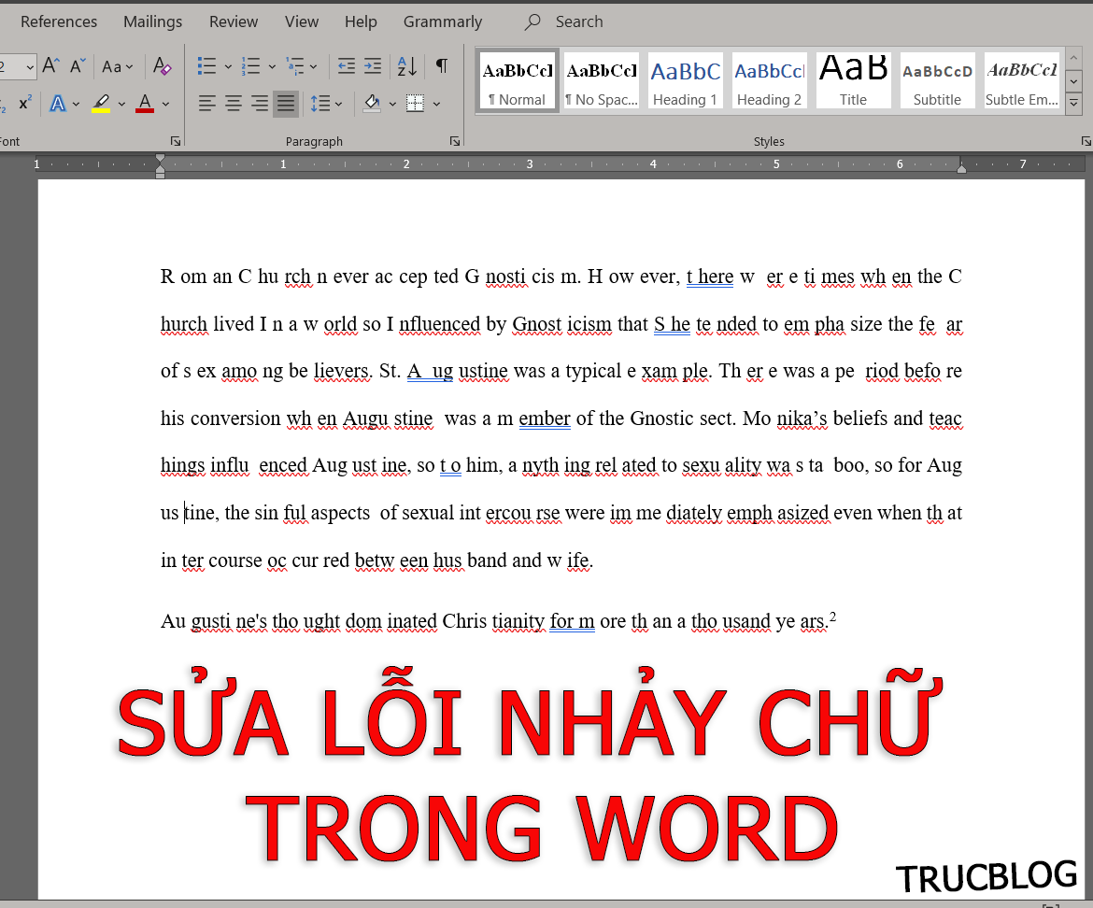Click the Increase Font Size icon
The height and width of the screenshot is (908, 1093).
[50, 66]
